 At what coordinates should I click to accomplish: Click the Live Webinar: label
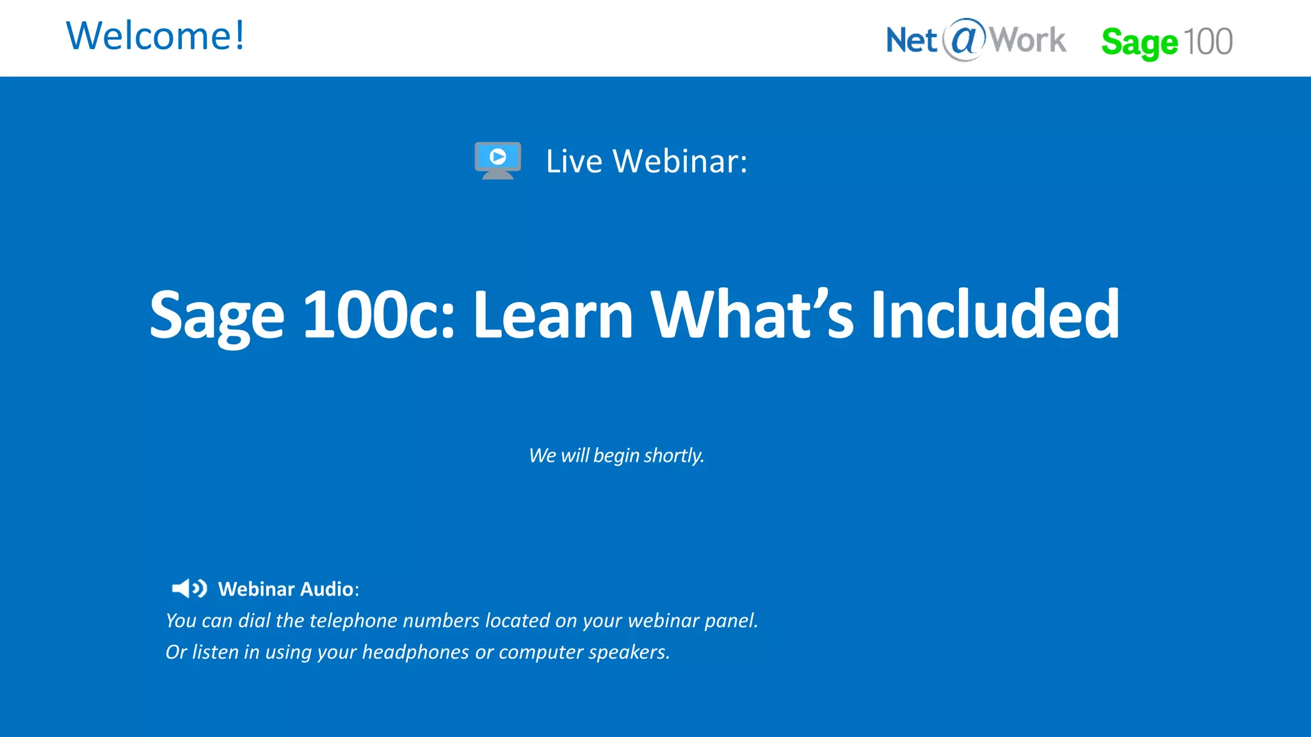(x=647, y=161)
